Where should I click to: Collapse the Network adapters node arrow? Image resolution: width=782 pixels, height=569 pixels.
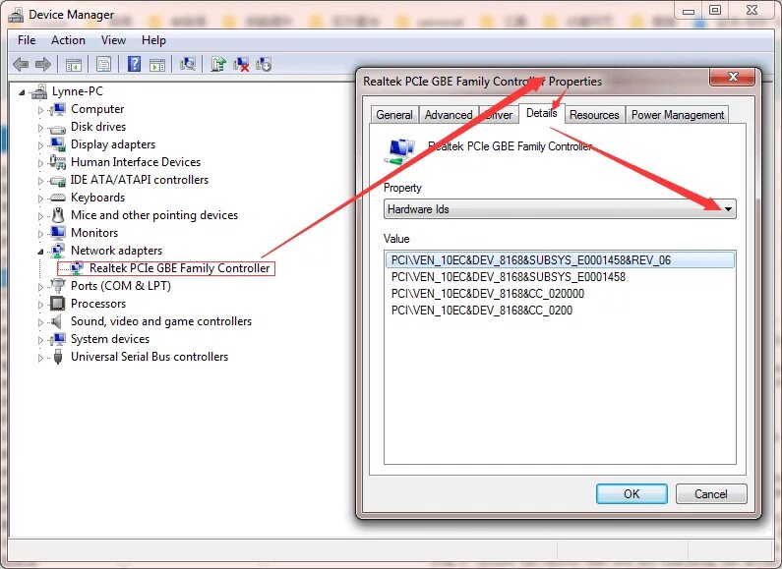coord(40,252)
